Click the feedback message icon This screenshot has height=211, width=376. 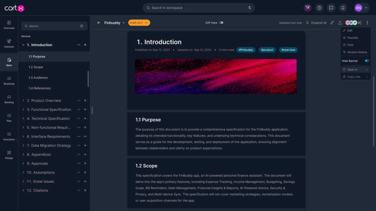(331, 8)
